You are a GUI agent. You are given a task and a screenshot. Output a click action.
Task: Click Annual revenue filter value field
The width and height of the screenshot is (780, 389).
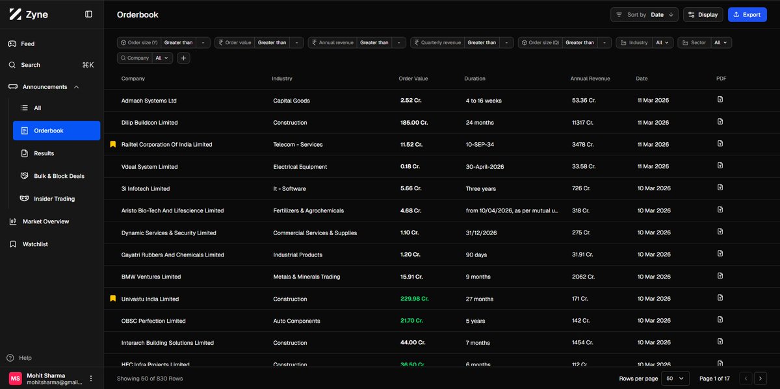coord(398,42)
